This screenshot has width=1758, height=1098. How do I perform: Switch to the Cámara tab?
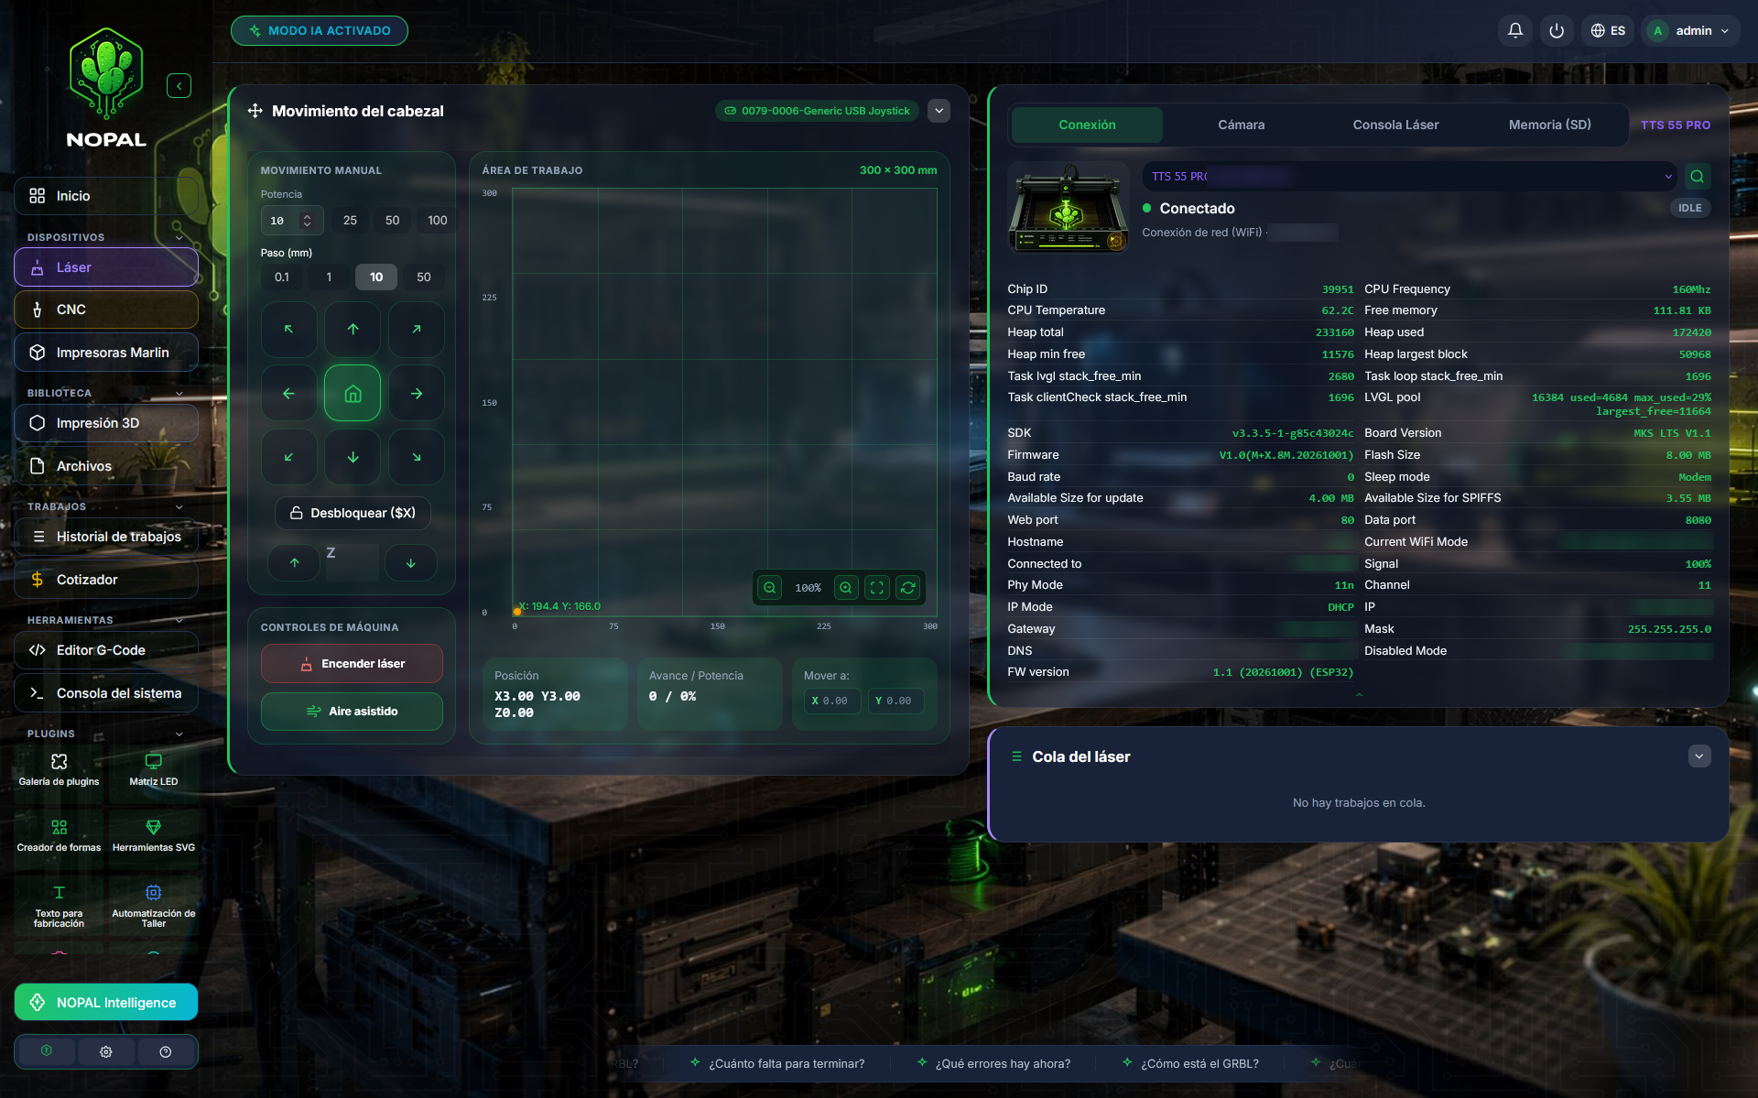pyautogui.click(x=1241, y=125)
